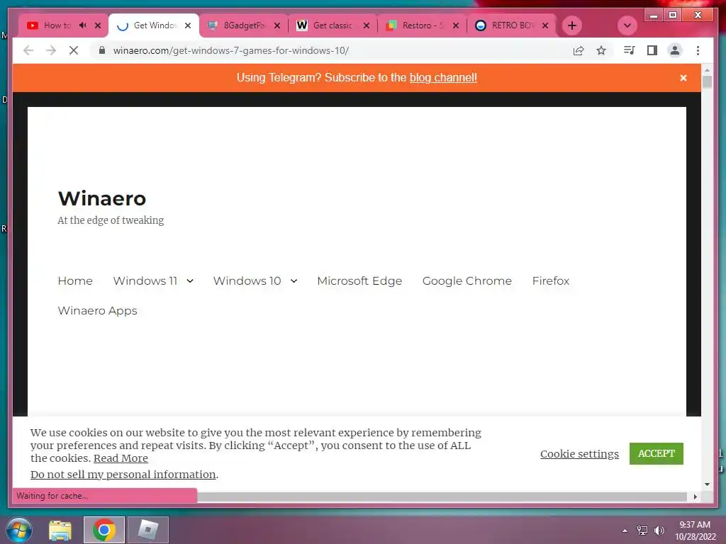Viewport: 726px width, 544px height.
Task: Go to Home in the site menu
Action: (x=75, y=280)
